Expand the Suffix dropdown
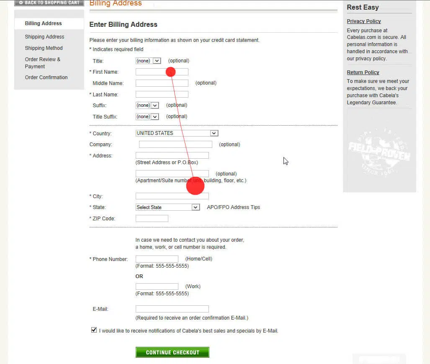The width and height of the screenshot is (430, 364). pyautogui.click(x=147, y=106)
